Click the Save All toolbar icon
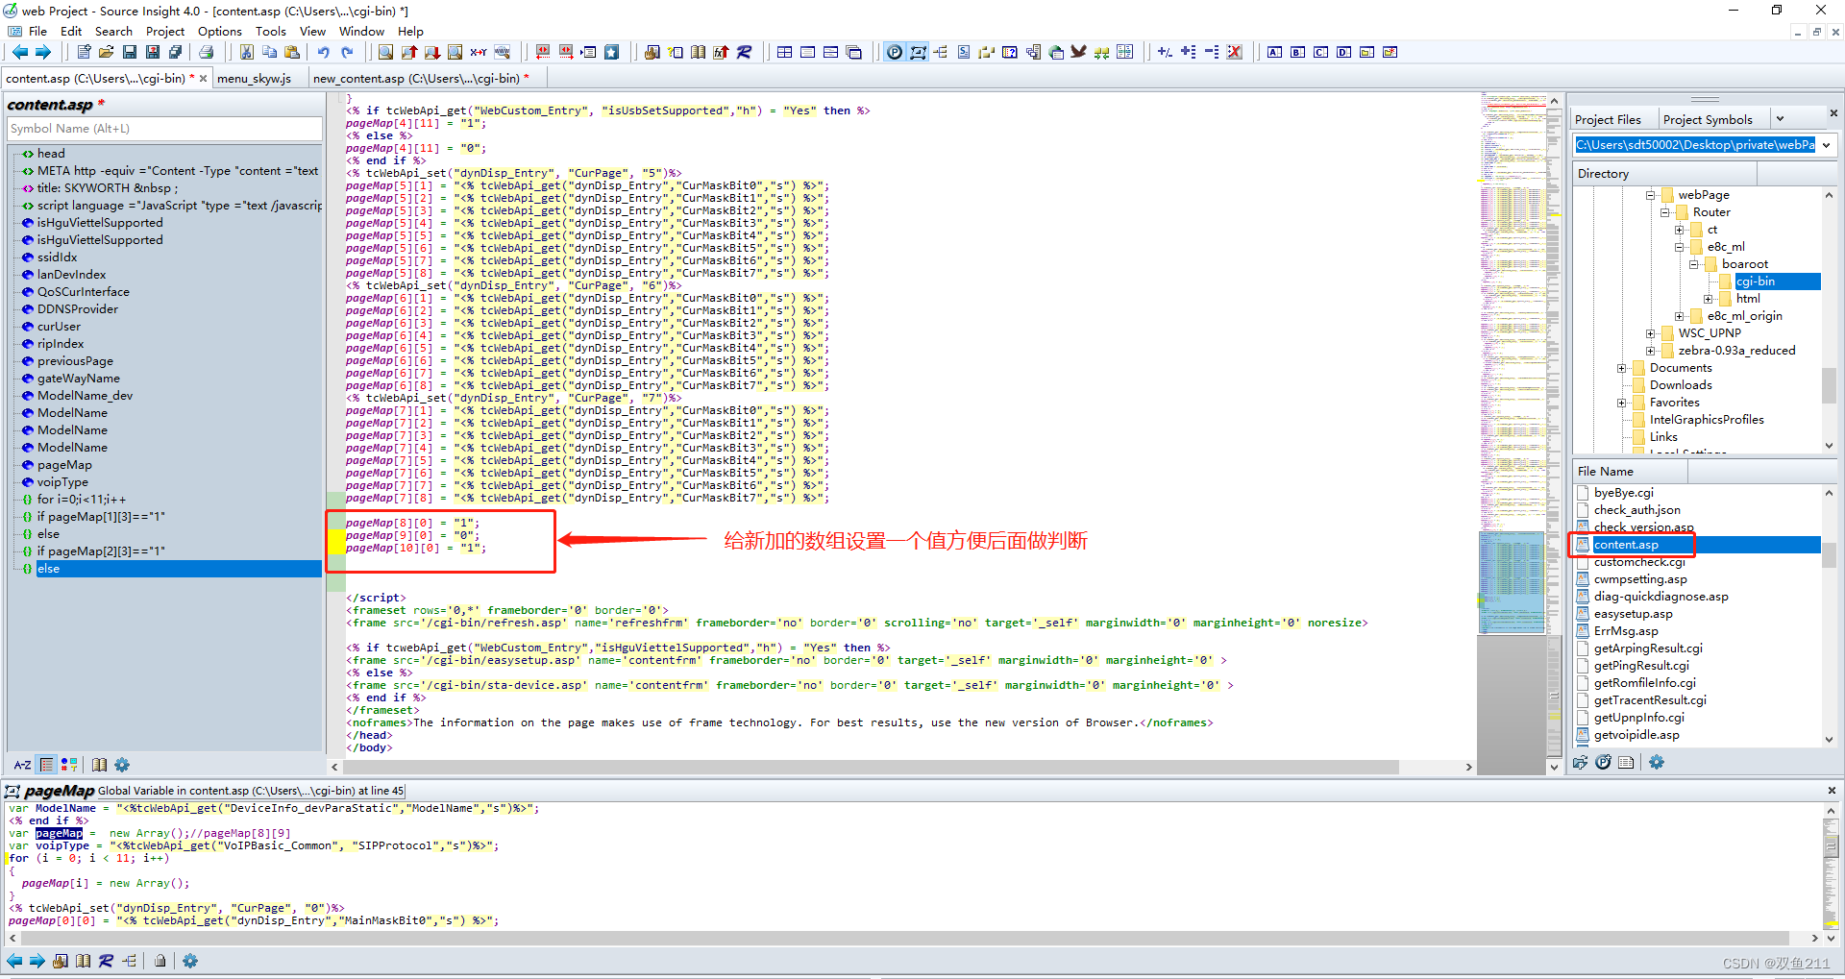1845x979 pixels. 176,52
